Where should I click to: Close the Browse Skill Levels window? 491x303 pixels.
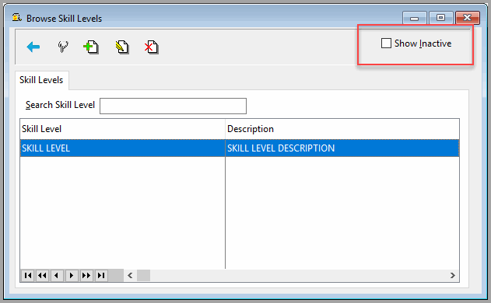tap(468, 18)
